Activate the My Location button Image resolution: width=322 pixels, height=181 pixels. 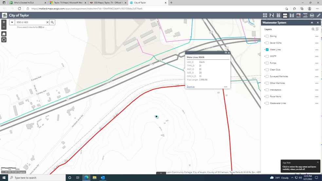(4, 40)
